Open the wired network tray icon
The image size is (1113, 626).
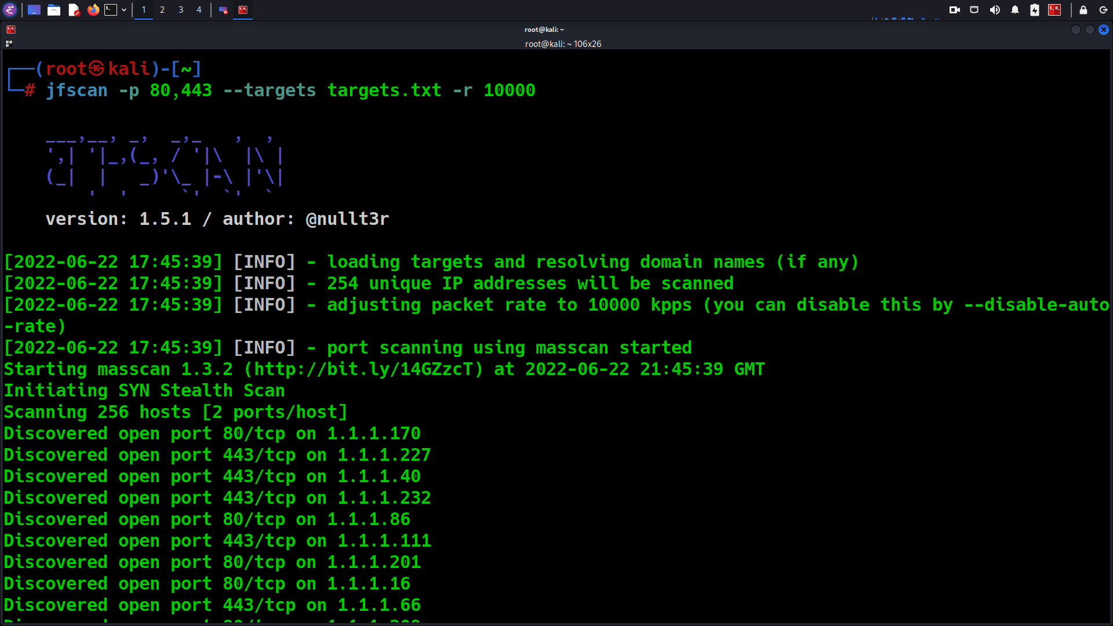point(974,10)
